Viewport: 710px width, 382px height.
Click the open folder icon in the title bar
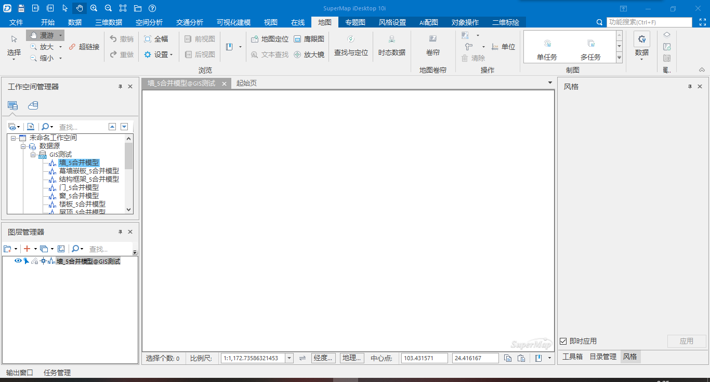coord(137,8)
